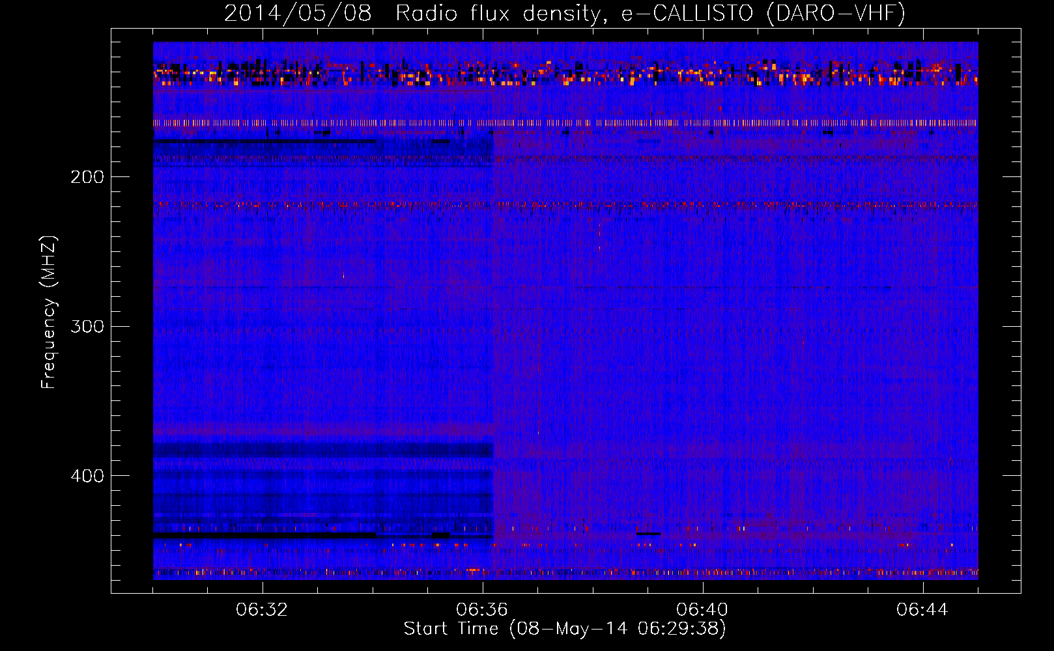Click the '400' frequency tick label
The height and width of the screenshot is (651, 1054).
pyautogui.click(x=87, y=476)
